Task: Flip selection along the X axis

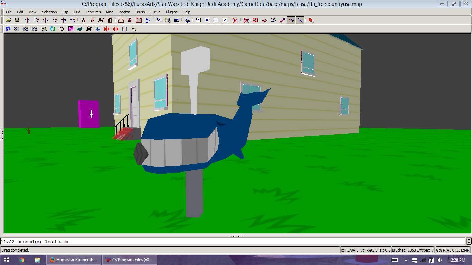Action: coord(28,20)
